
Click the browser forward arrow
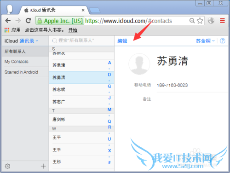pos(18,21)
